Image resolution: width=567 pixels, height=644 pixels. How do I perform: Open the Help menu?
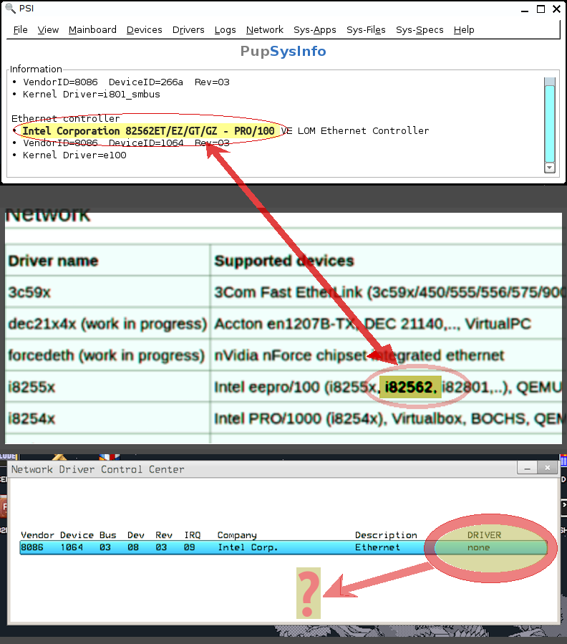click(464, 29)
